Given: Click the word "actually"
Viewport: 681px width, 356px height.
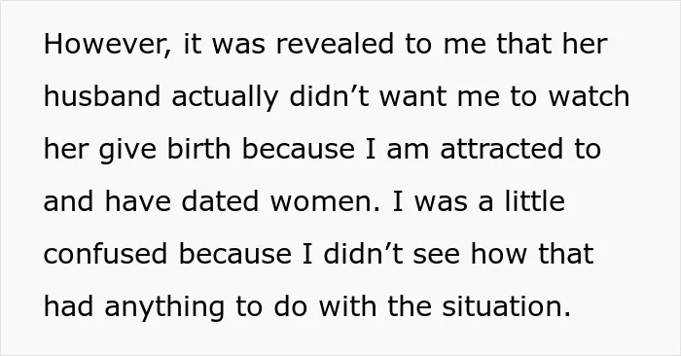Looking at the screenshot, I should coord(225,98).
